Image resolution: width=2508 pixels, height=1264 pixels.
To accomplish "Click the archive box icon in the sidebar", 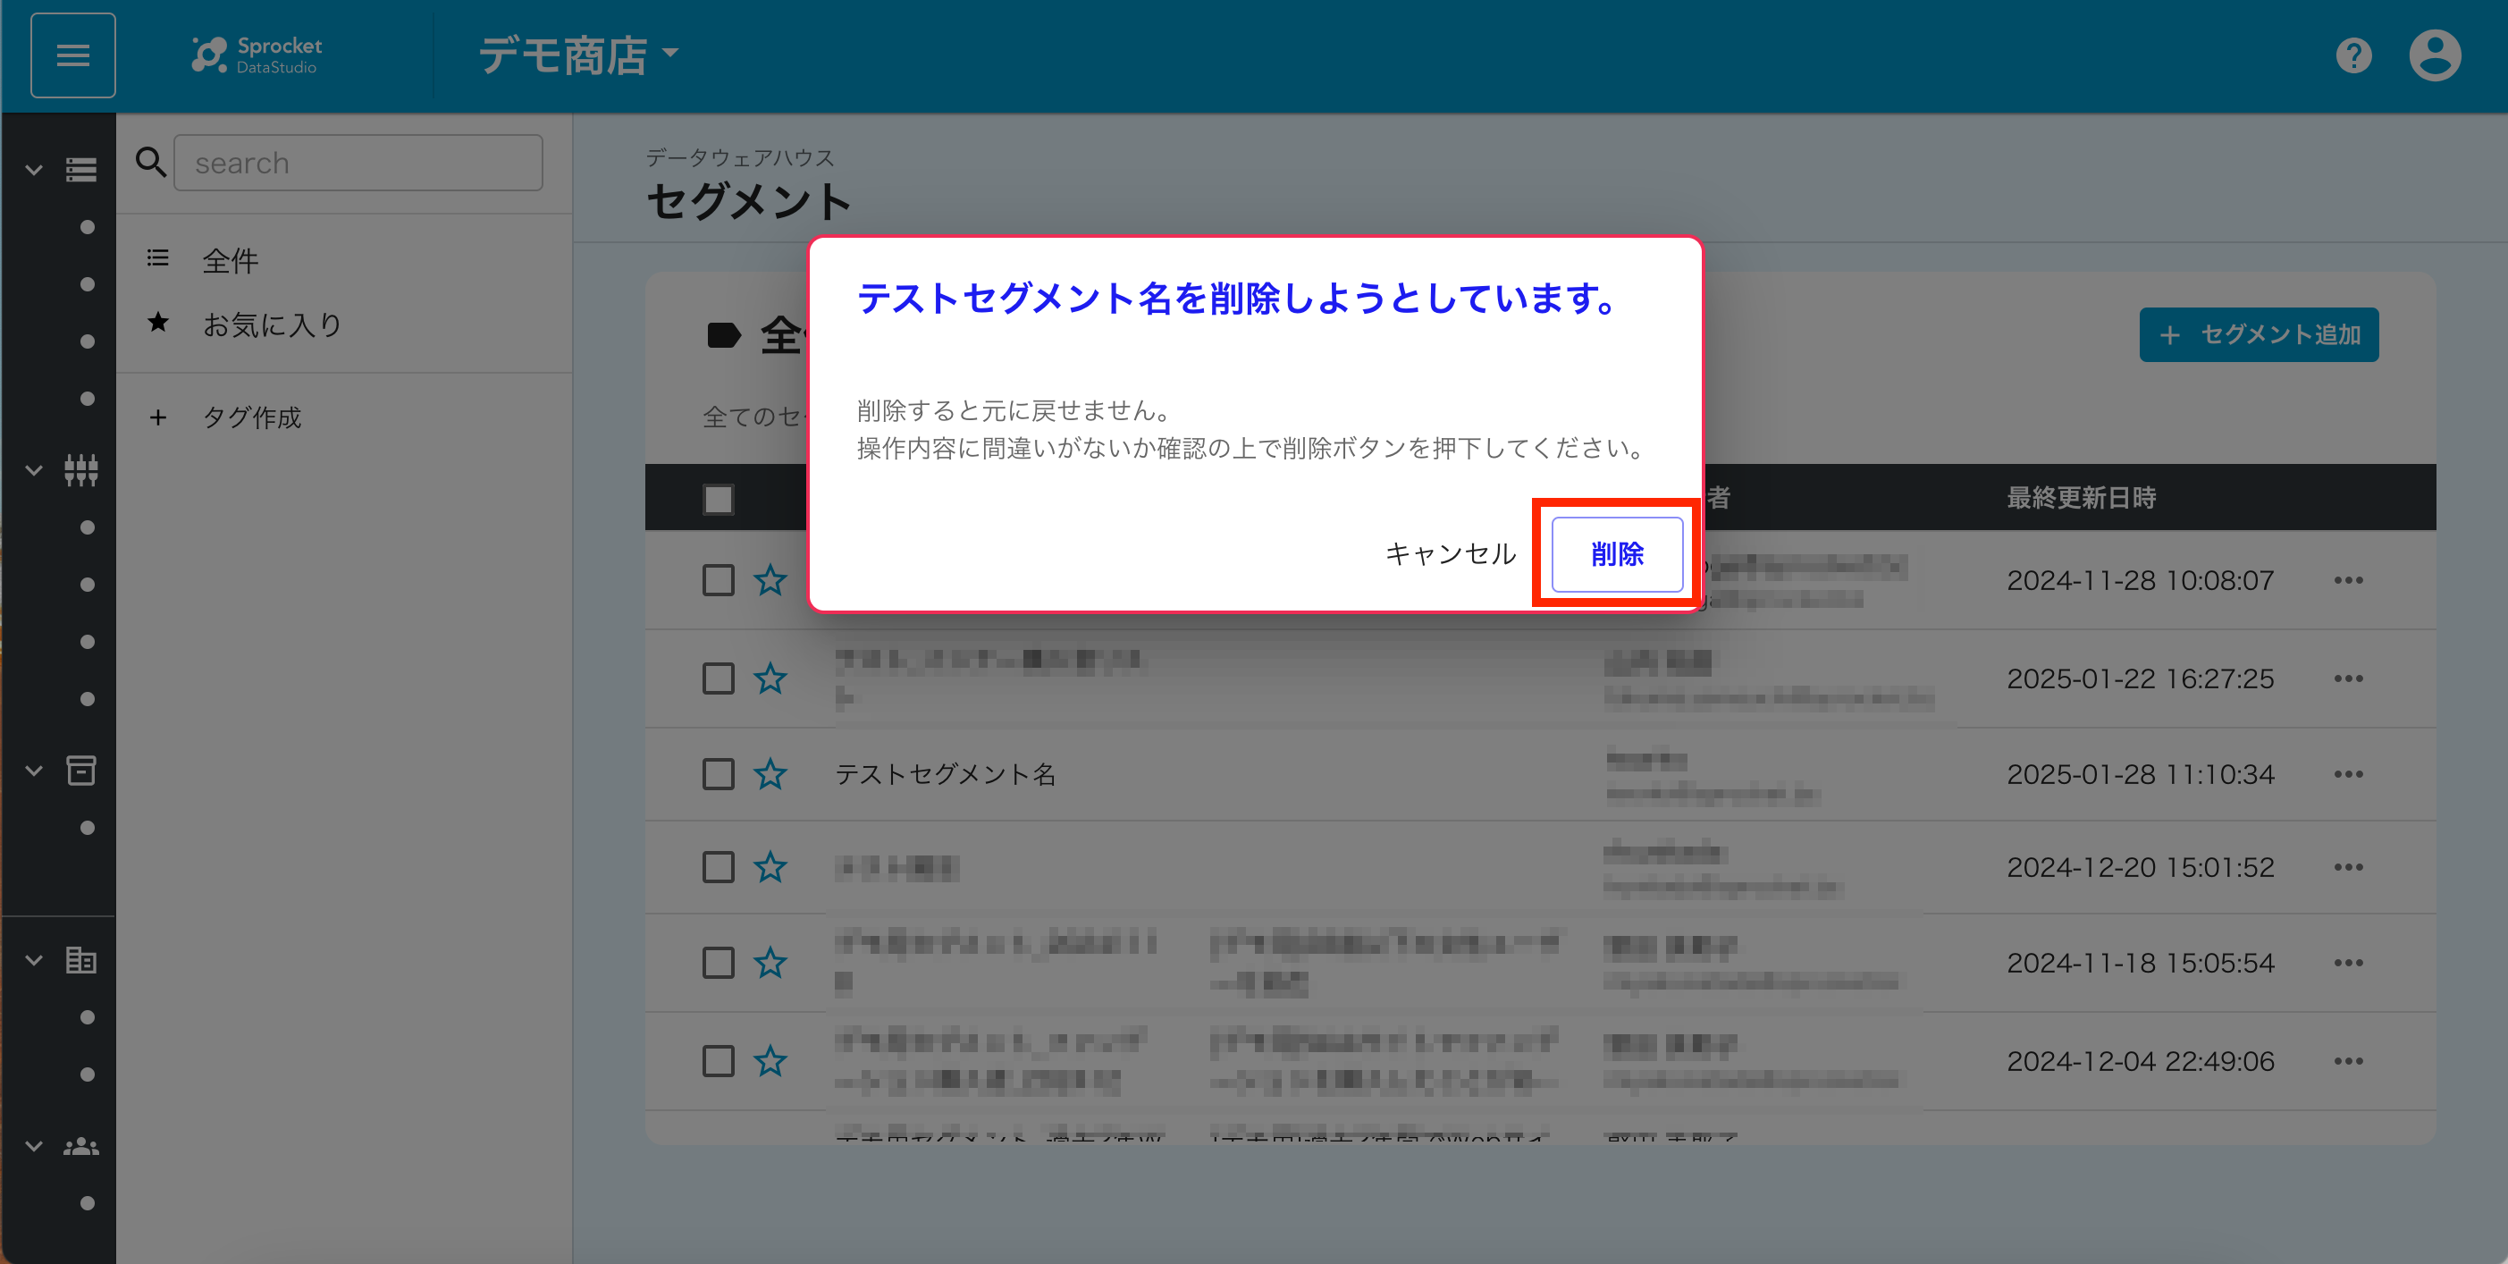I will pyautogui.click(x=80, y=771).
